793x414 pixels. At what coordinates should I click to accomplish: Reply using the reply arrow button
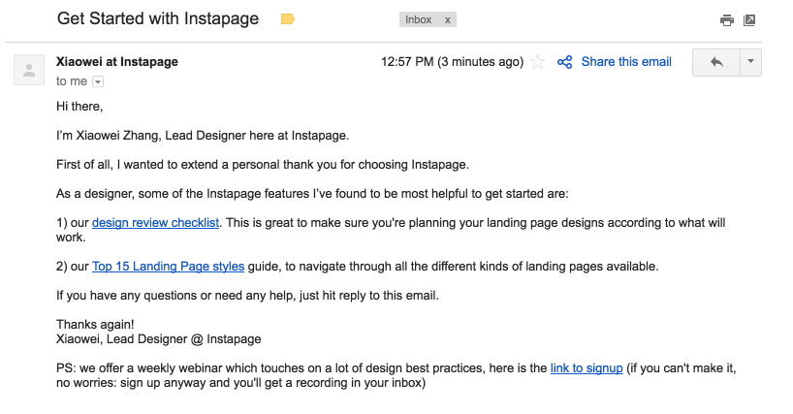[716, 62]
